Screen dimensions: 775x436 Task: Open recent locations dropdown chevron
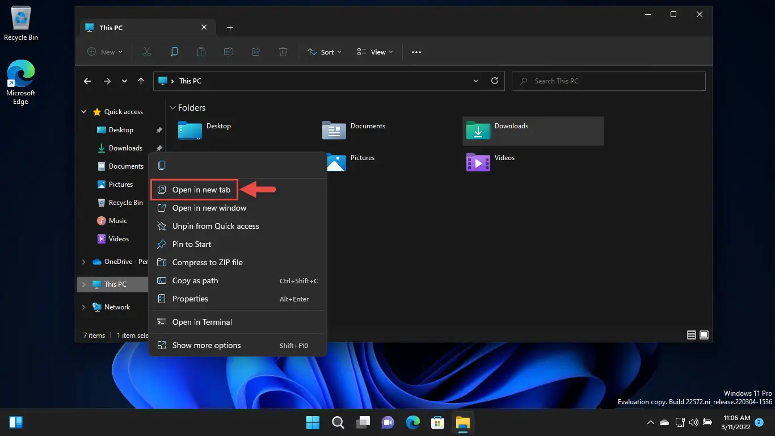coord(124,81)
